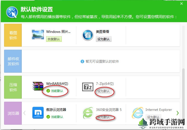Click the 美图看看 app icon
The image size is (187, 130).
(88, 35)
